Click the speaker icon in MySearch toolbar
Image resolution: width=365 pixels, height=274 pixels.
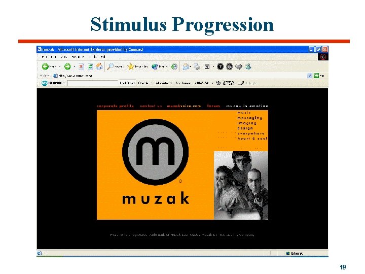[218, 83]
